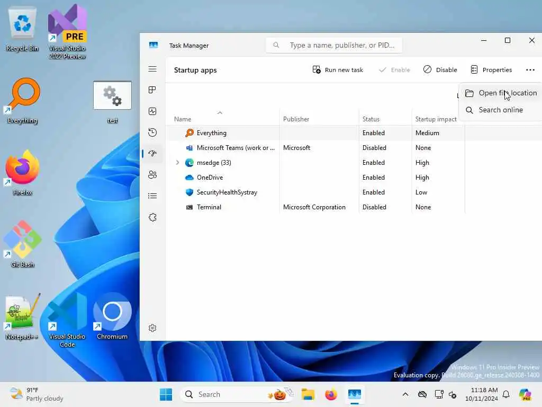The image size is (542, 407).
Task: Open the Task Manager hamburger navigation menu
Action: (x=152, y=69)
